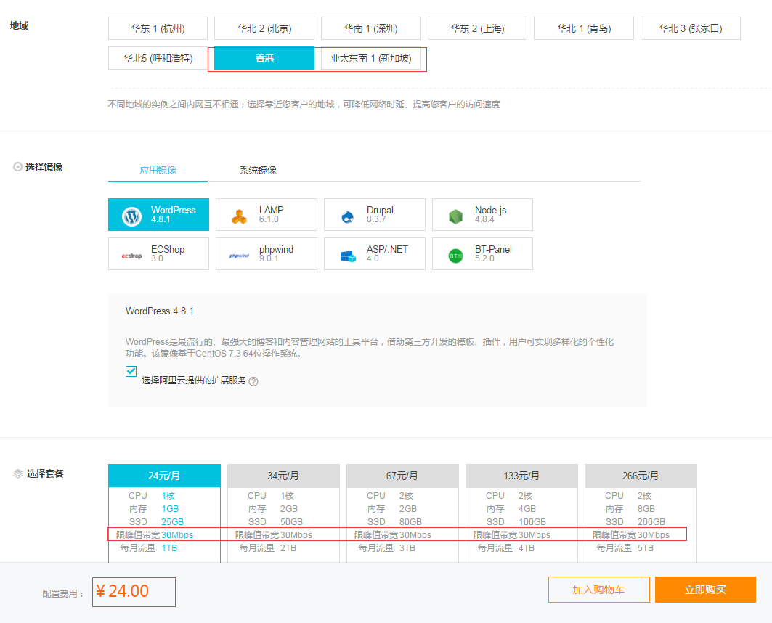Click the 立即购买 button
The width and height of the screenshot is (772, 623).
[x=705, y=590]
